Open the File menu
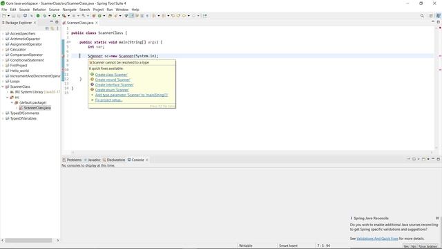 coord(4,10)
